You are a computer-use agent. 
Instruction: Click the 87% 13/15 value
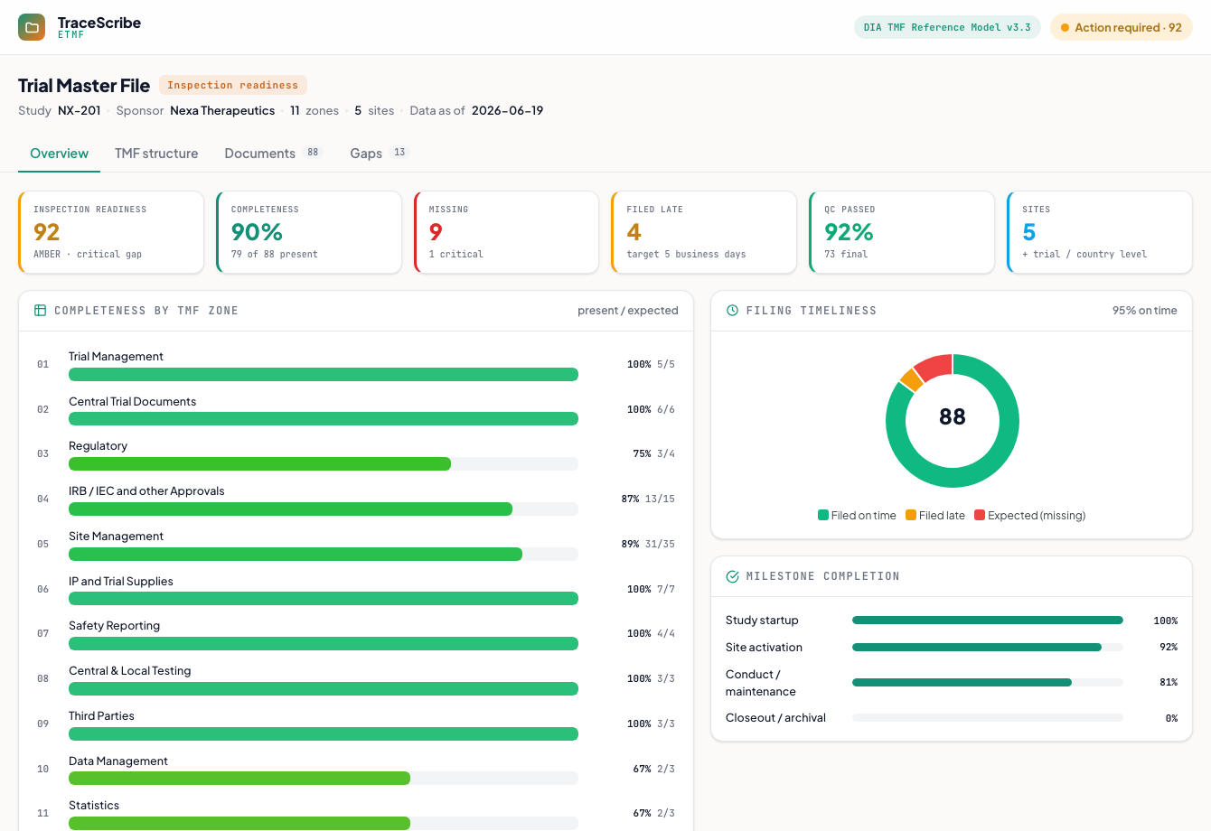click(648, 499)
